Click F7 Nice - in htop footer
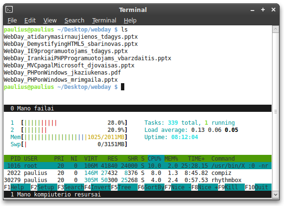 pyautogui.click(x=178, y=187)
